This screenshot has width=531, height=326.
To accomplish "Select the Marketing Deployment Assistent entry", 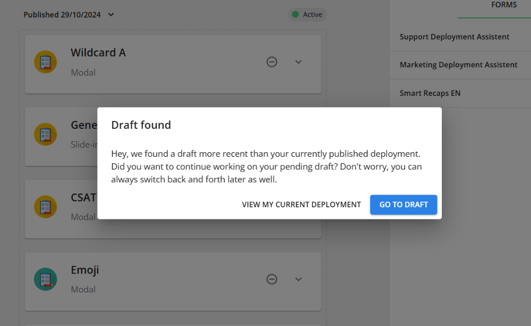I will (459, 65).
